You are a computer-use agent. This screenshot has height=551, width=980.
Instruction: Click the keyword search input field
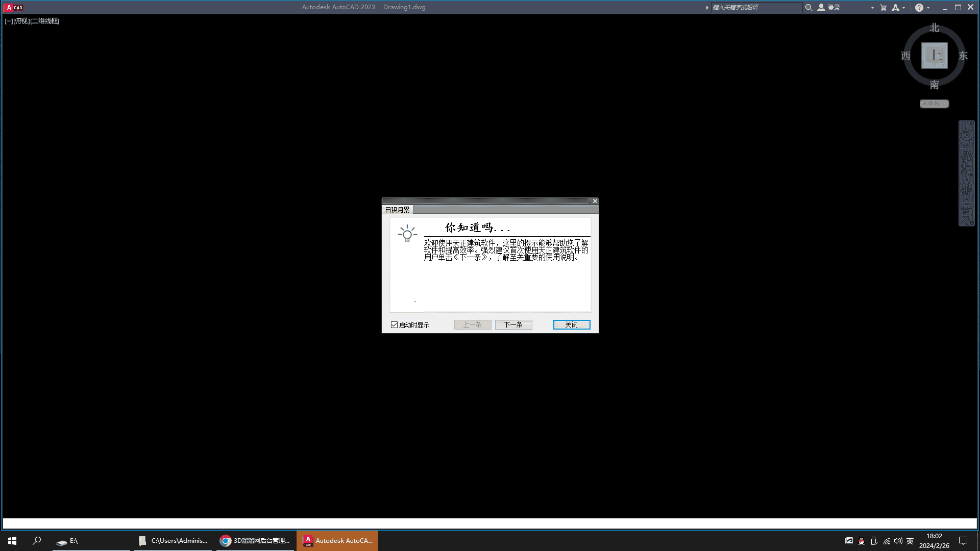point(756,7)
